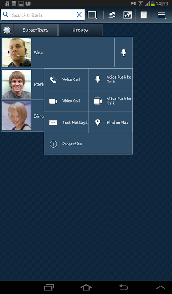The image size is (172, 294).
Task: Tap the battery icon in status bar
Action: [153, 4]
